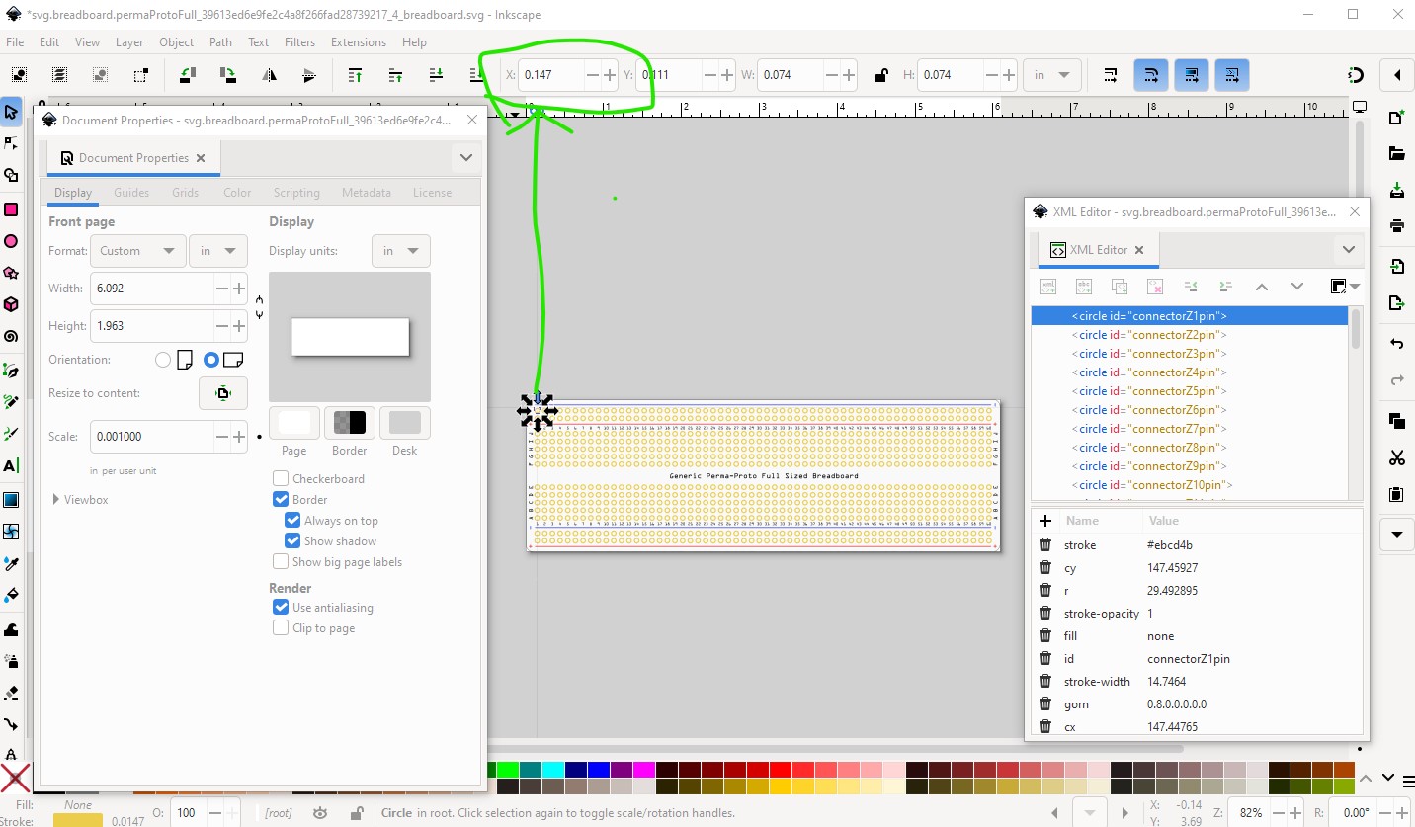Click the zoom percentage field

1251,813
